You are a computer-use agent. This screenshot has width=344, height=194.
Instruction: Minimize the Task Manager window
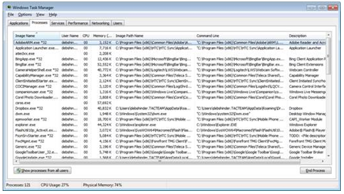tap(311, 8)
